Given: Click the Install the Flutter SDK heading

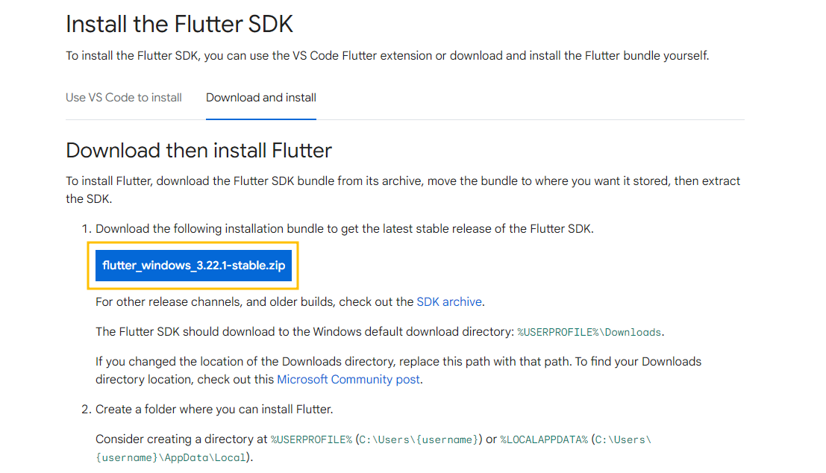Looking at the screenshot, I should (179, 23).
